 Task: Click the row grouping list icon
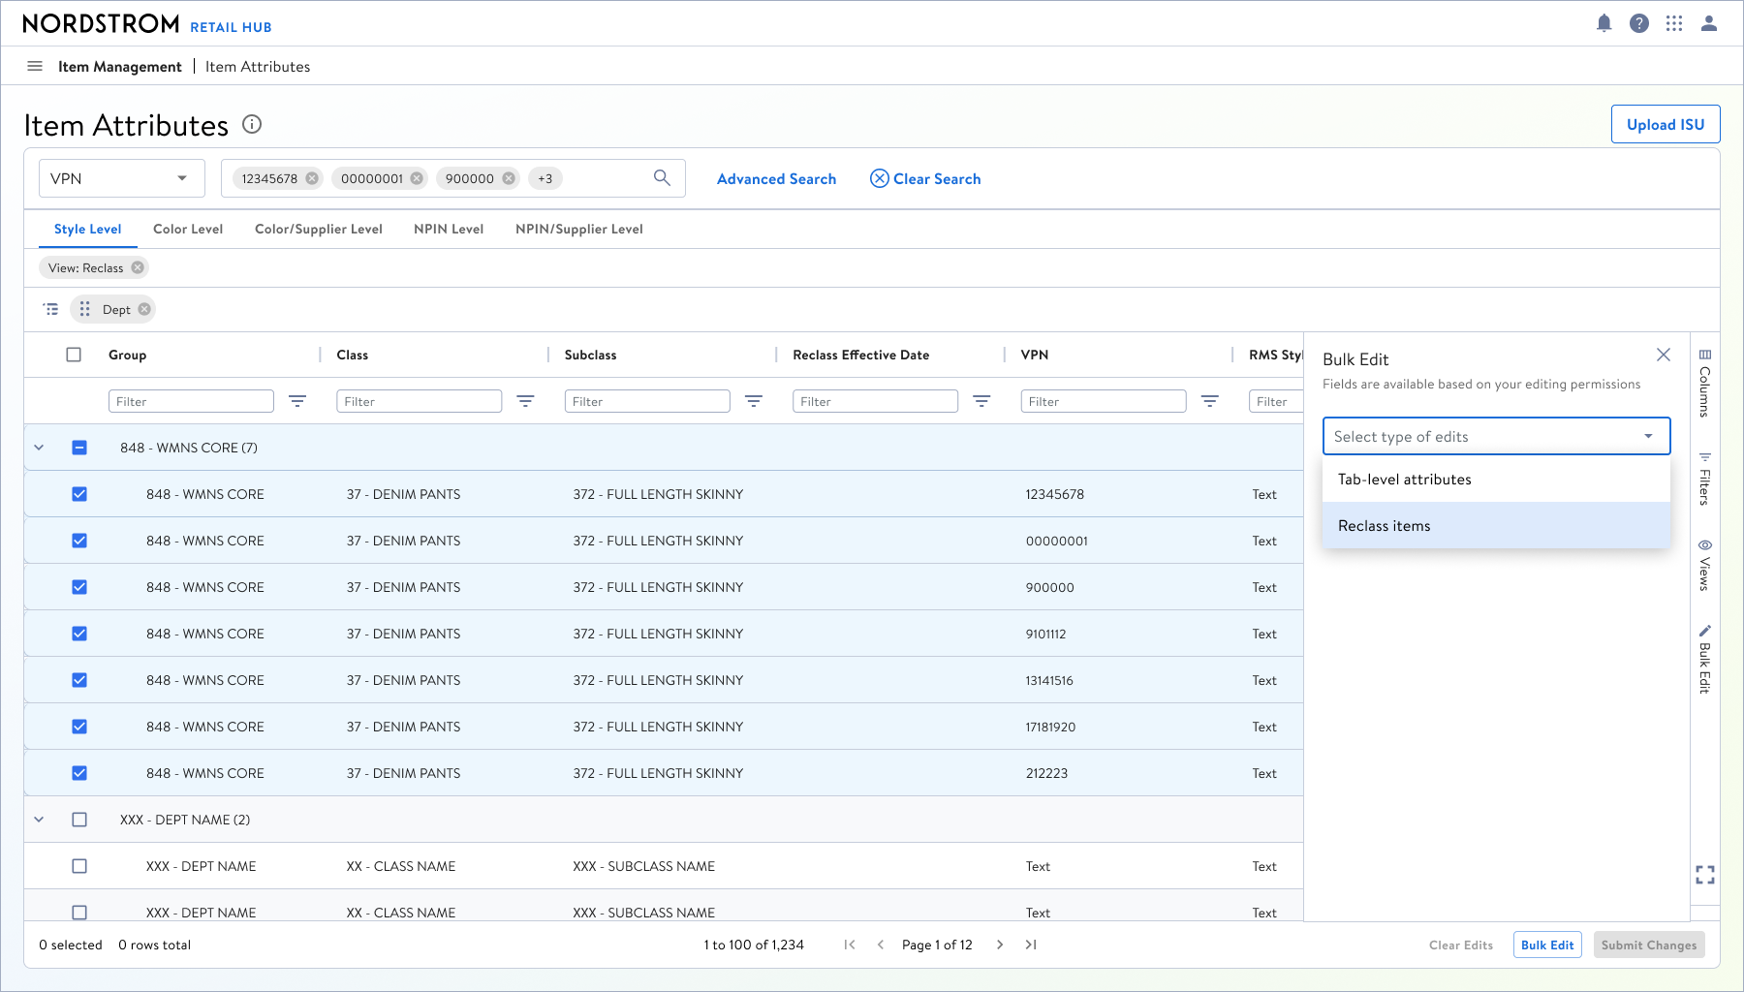50,309
